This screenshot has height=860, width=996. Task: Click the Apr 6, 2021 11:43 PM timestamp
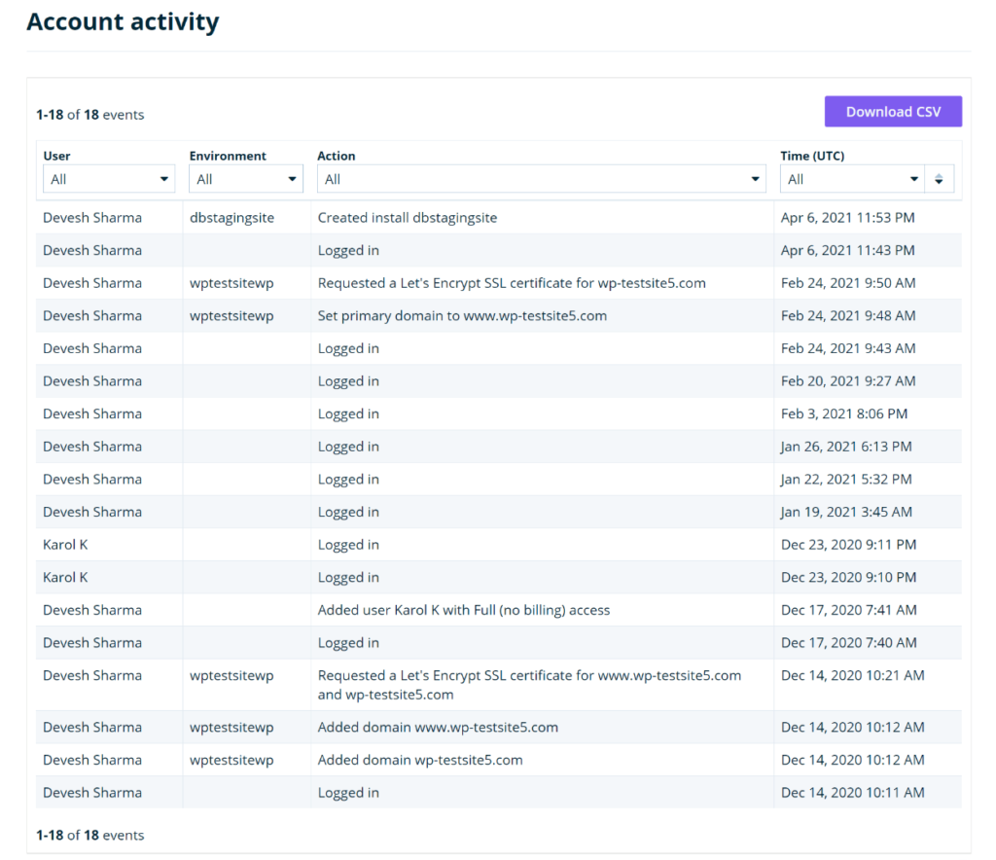pyautogui.click(x=847, y=251)
